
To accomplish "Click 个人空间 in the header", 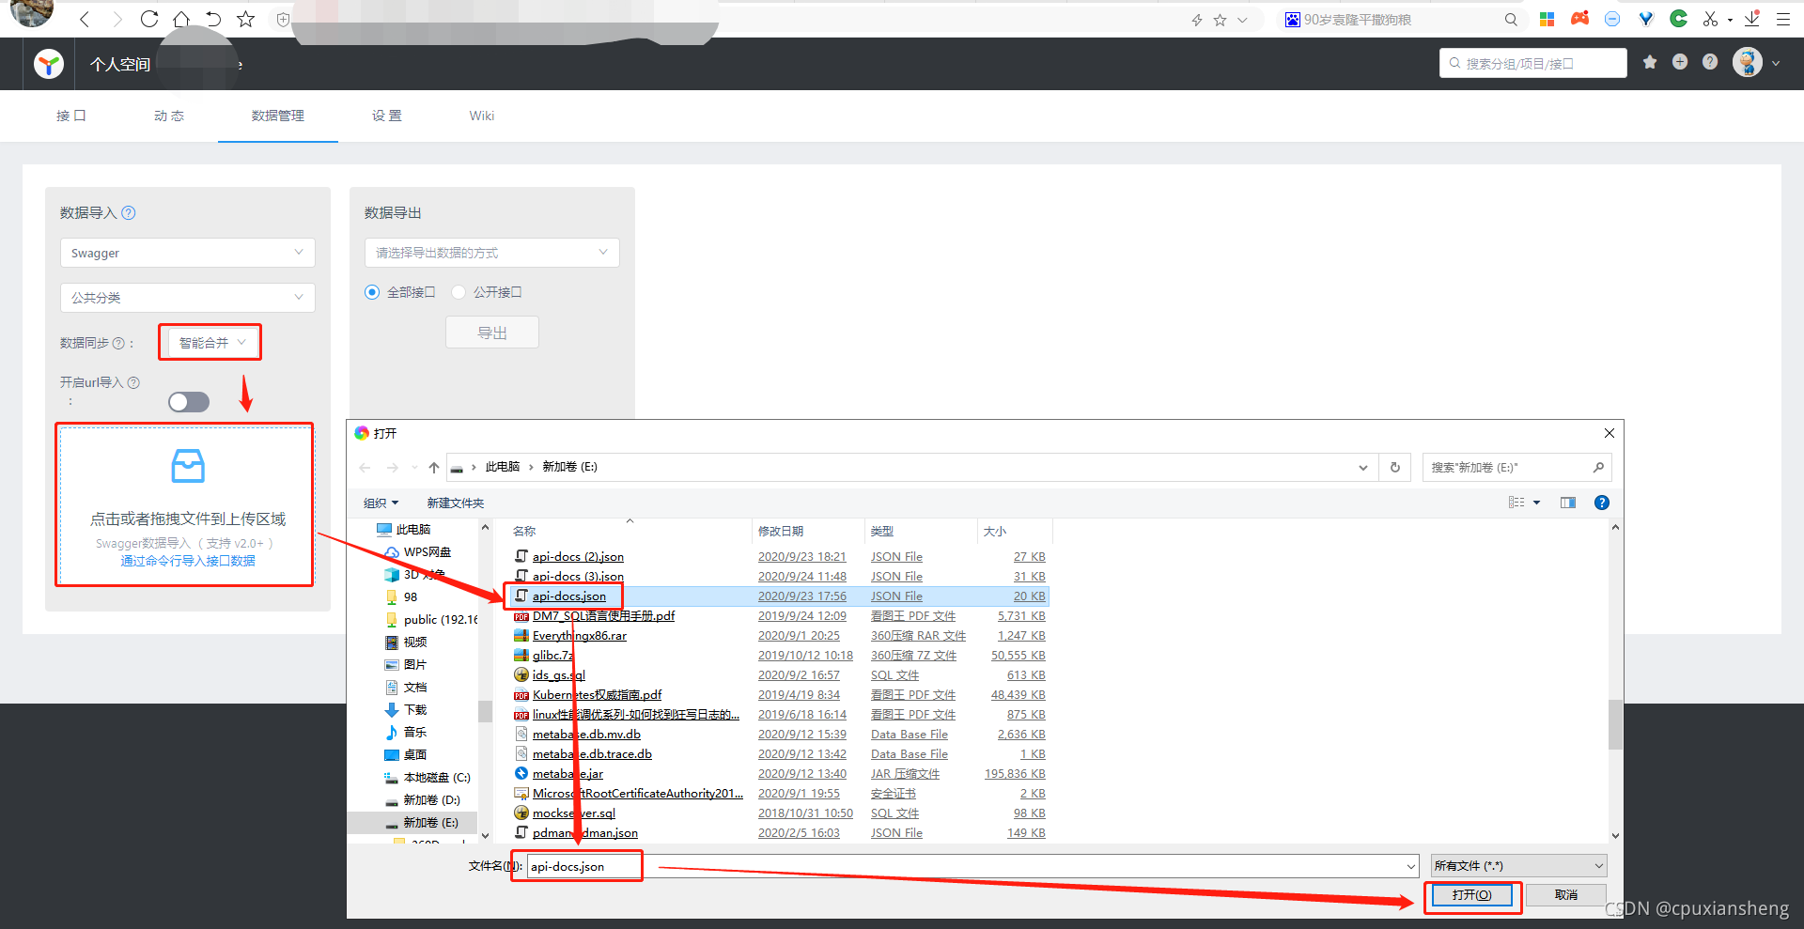I will point(120,64).
